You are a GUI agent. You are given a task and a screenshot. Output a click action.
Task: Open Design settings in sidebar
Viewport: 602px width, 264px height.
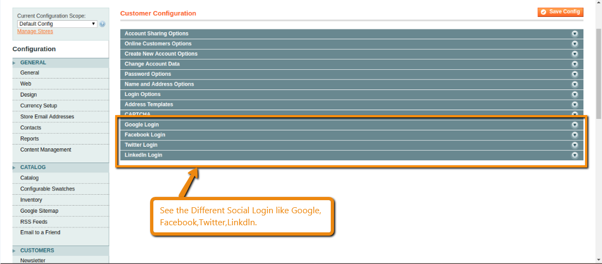pos(61,95)
